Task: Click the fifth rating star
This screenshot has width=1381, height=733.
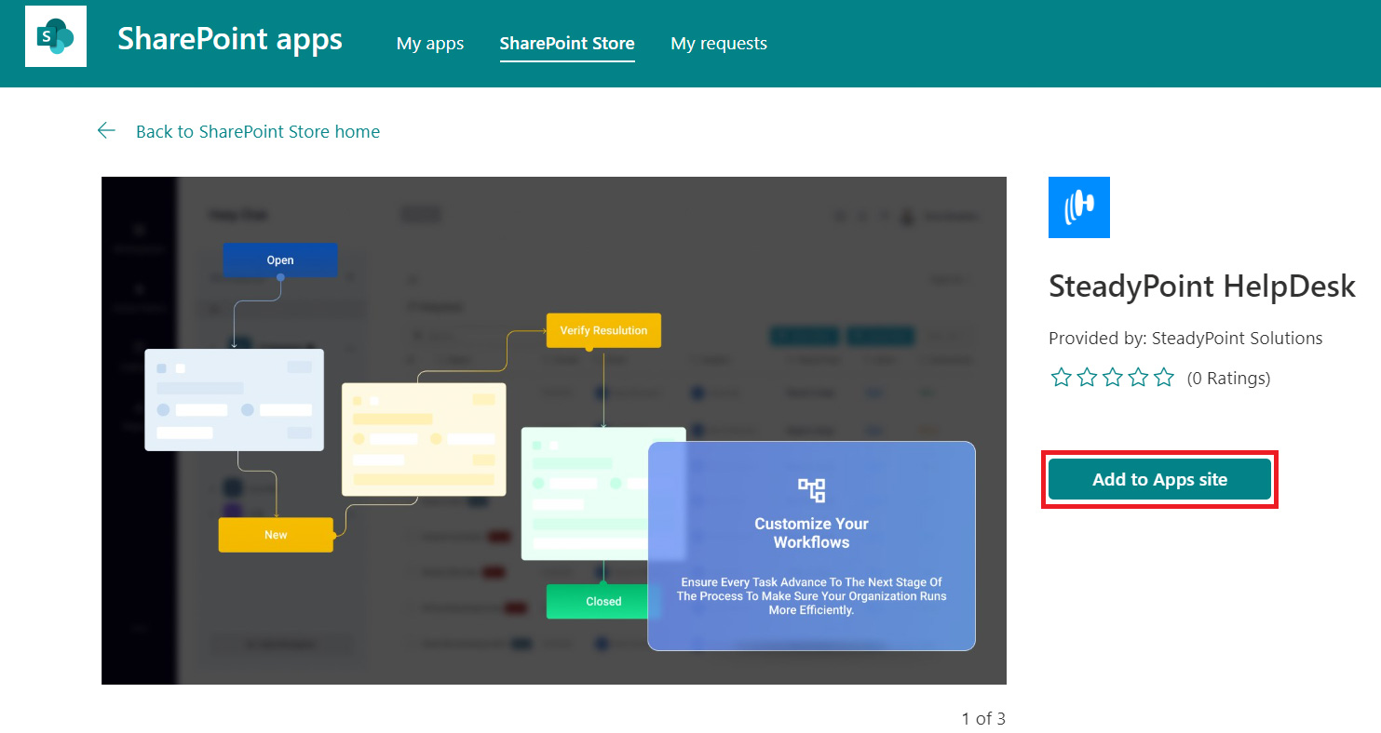Action: (1164, 378)
